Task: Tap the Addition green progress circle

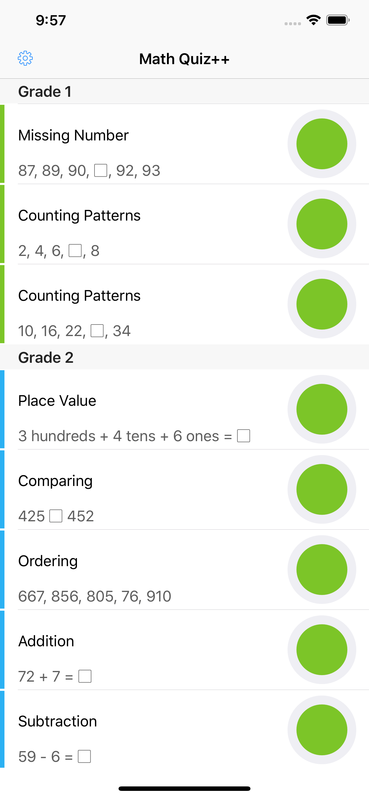Action: pyautogui.click(x=321, y=650)
